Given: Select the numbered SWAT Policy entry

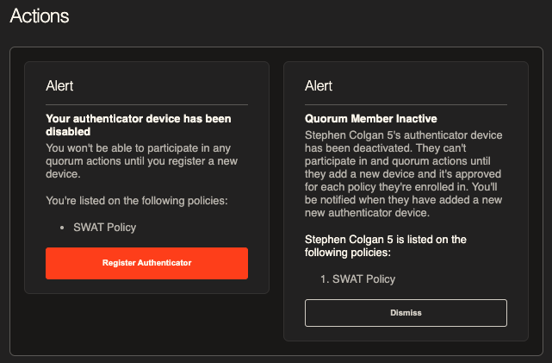Looking at the screenshot, I should pyautogui.click(x=363, y=279).
